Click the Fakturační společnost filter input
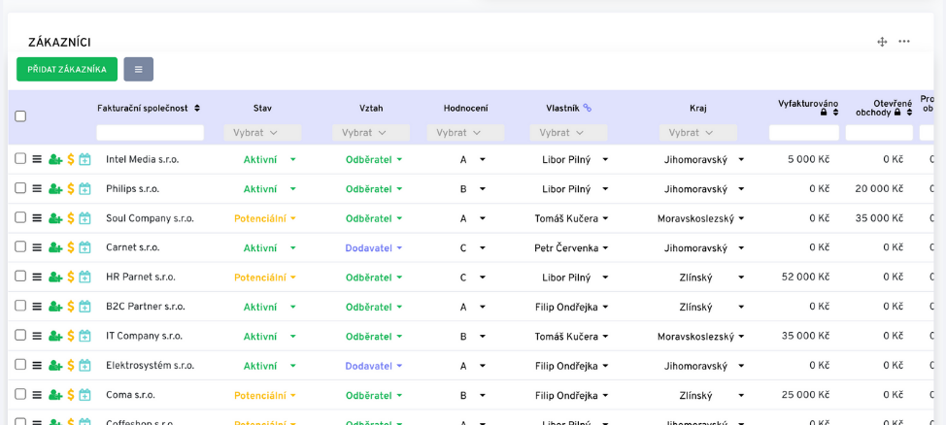 click(151, 133)
